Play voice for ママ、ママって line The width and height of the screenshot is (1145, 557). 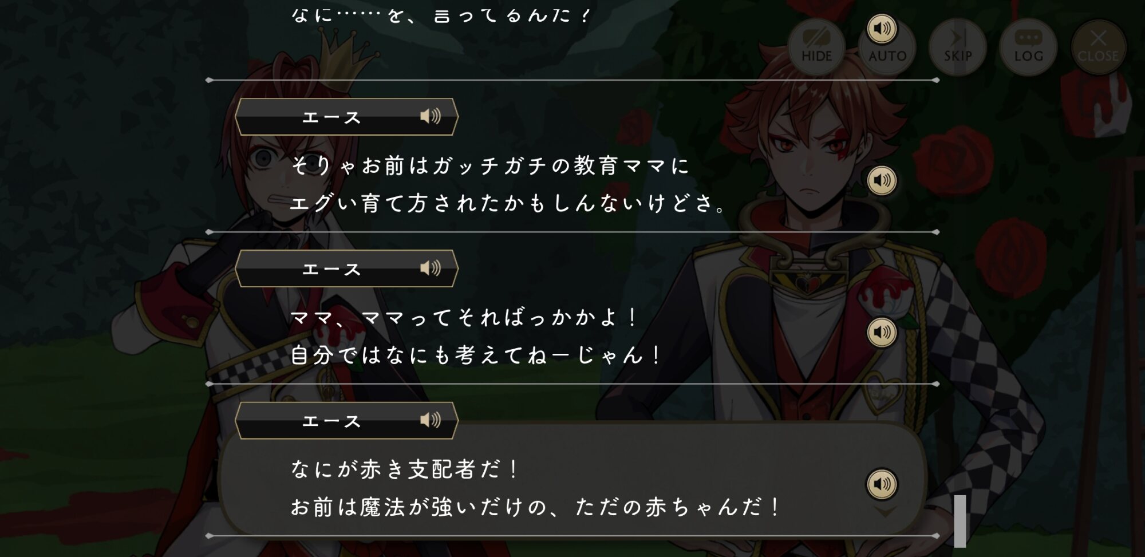click(882, 332)
